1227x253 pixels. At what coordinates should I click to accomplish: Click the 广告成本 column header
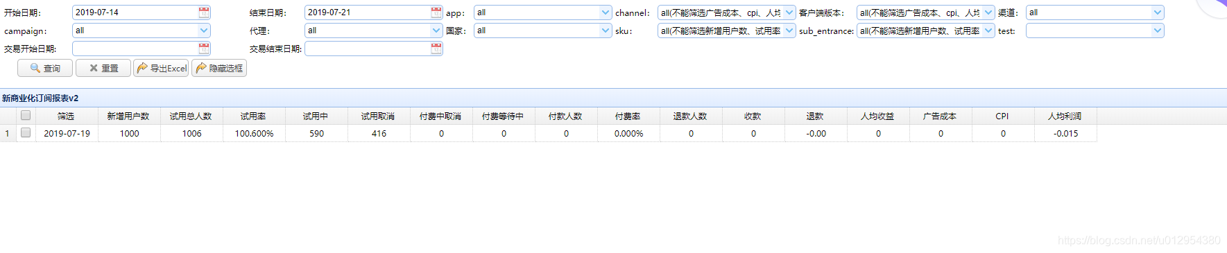click(941, 116)
